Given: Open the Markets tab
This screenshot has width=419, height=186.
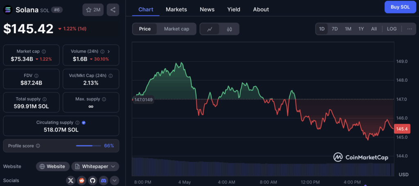Looking at the screenshot, I should pos(176,9).
